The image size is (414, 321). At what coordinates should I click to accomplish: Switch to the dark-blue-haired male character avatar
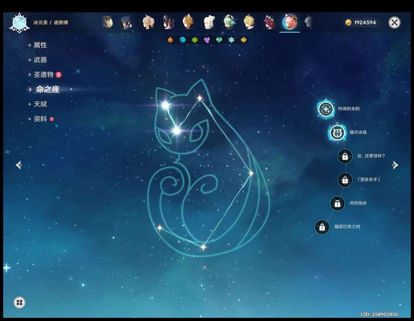tap(127, 22)
